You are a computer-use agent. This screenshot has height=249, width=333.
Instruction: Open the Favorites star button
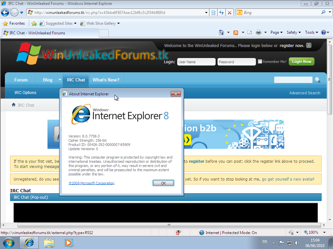point(14,23)
